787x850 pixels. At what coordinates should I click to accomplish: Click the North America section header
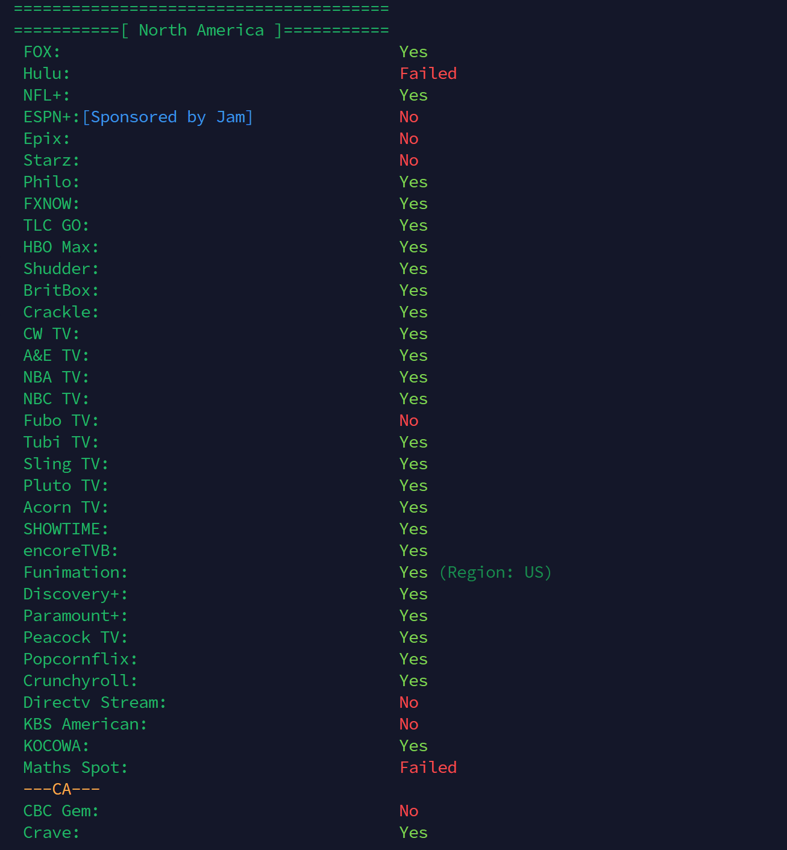point(201,30)
